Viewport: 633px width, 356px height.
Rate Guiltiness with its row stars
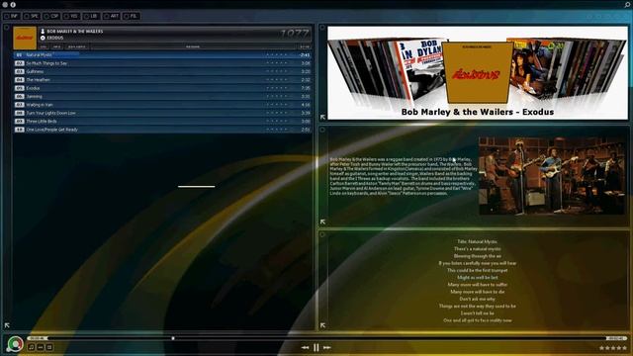click(277, 71)
